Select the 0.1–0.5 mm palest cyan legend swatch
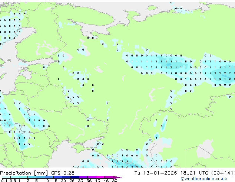 click(6, 177)
